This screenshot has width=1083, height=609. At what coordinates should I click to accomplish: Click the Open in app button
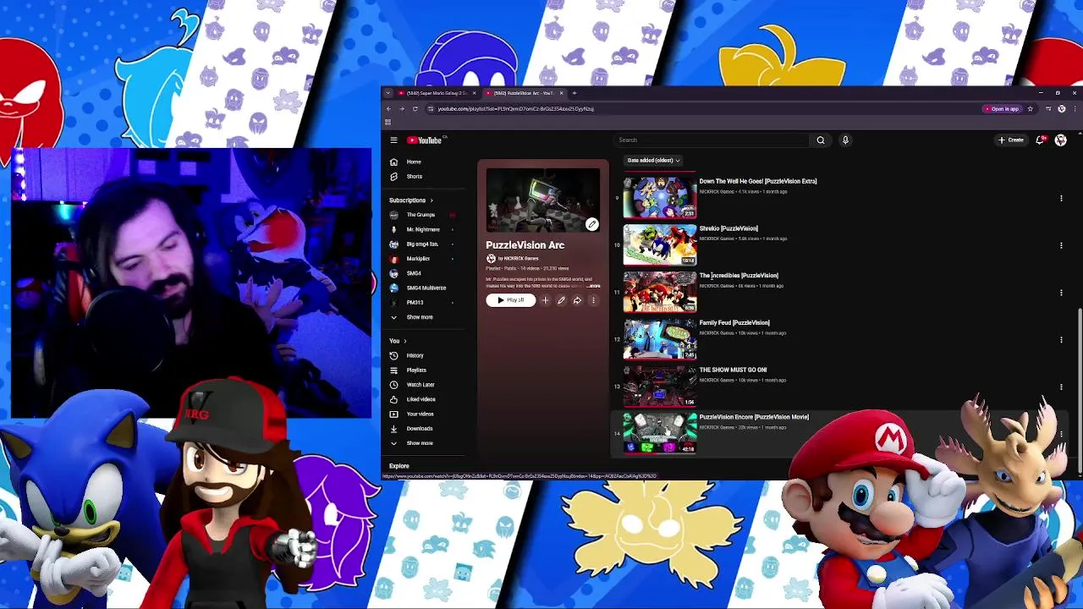click(x=1001, y=109)
